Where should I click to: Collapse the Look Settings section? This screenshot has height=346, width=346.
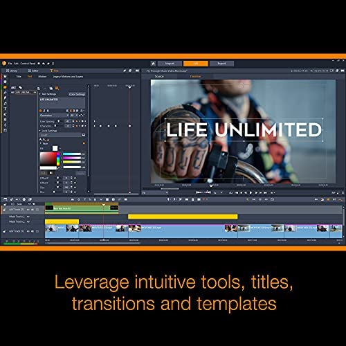[40, 131]
